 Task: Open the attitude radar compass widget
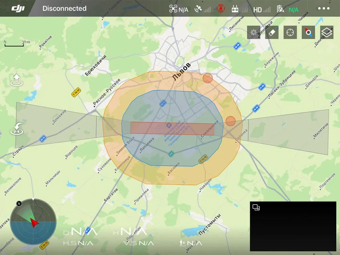[x=33, y=221]
